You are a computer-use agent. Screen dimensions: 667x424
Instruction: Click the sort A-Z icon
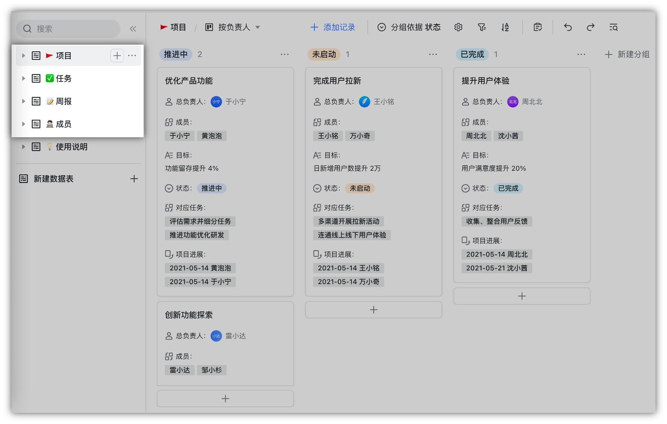tap(505, 27)
